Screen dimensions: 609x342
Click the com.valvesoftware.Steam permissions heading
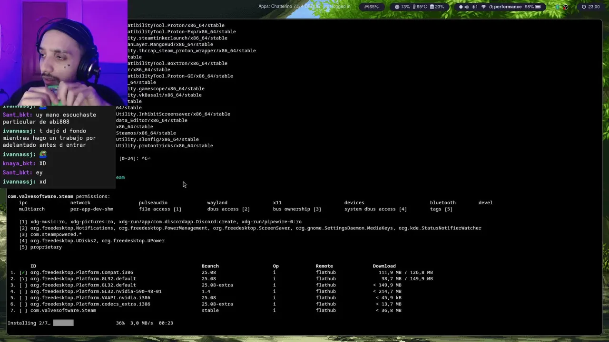59,196
